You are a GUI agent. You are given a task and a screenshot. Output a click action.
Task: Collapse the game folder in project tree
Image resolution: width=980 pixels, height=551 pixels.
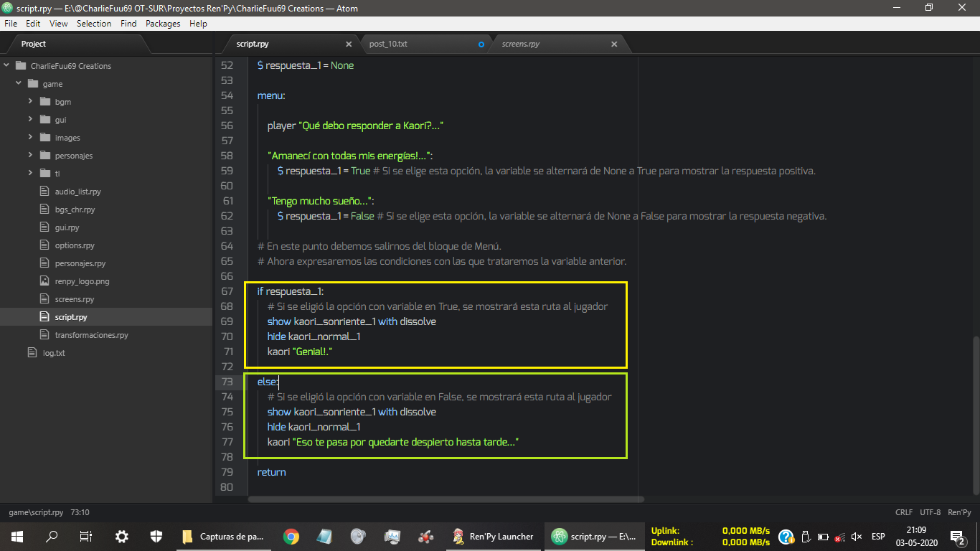(19, 84)
